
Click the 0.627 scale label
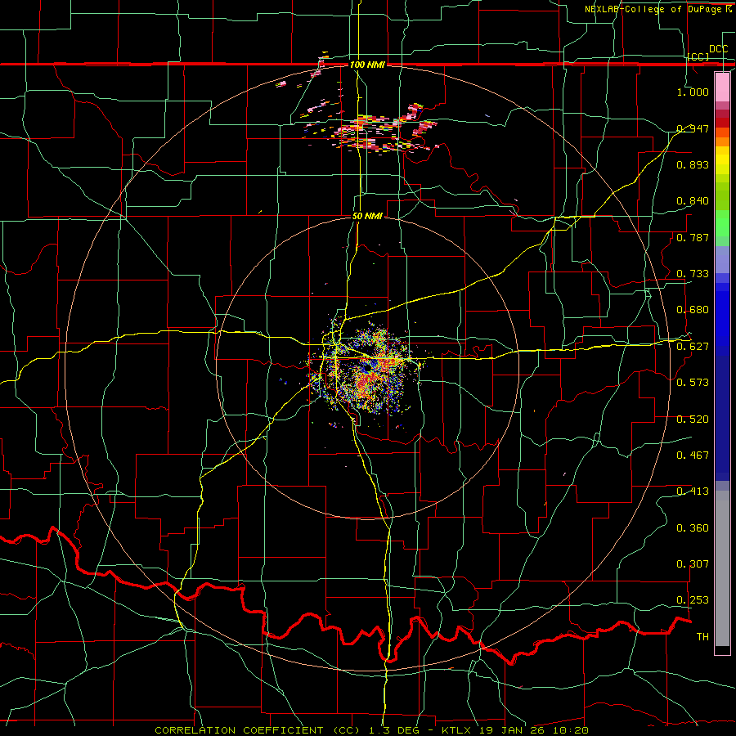pos(693,347)
